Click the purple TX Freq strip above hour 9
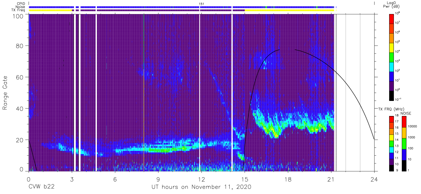 click(x=158, y=10)
